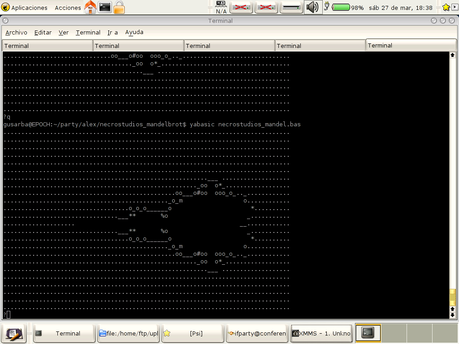Open the Ayuda menu

click(x=134, y=32)
